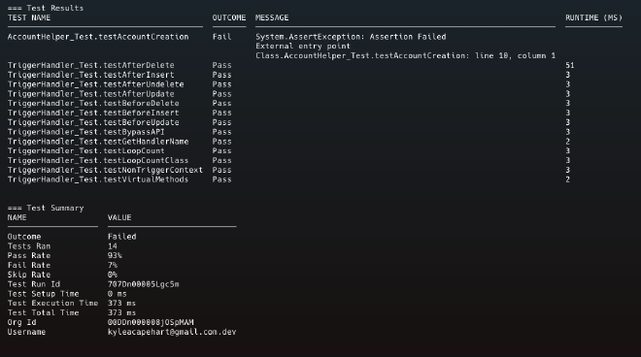641x357 pixels.
Task: Click TriggerHandler_Test.testBeforeDelete text
Action: pyautogui.click(x=93, y=104)
